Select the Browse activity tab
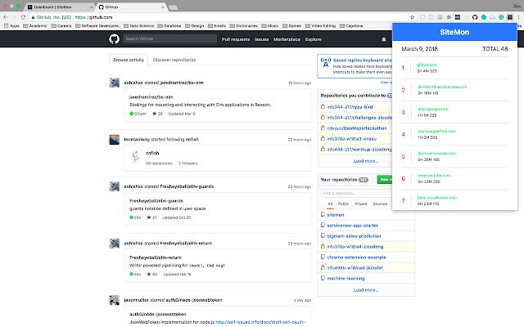The height and width of the screenshot is (327, 524). 129,60
